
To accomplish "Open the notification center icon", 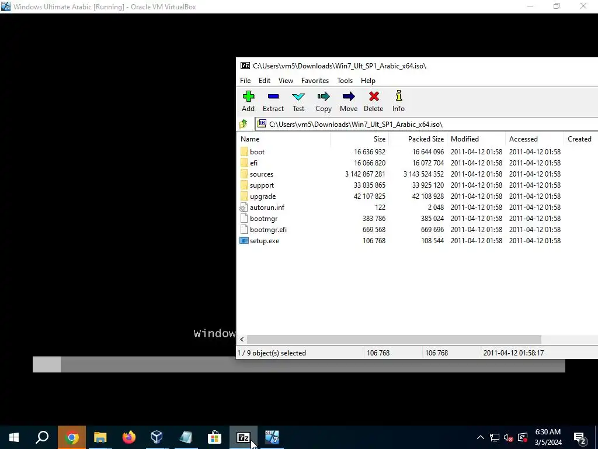I will pos(580,438).
